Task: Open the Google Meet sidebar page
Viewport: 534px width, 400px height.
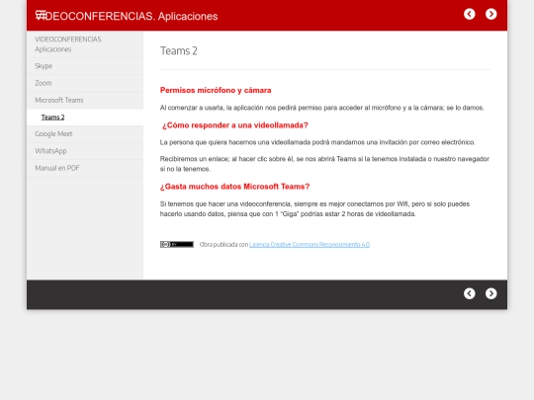Action: coord(85,134)
